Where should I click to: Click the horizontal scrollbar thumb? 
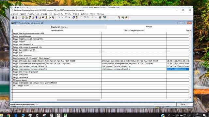tap(78, 100)
